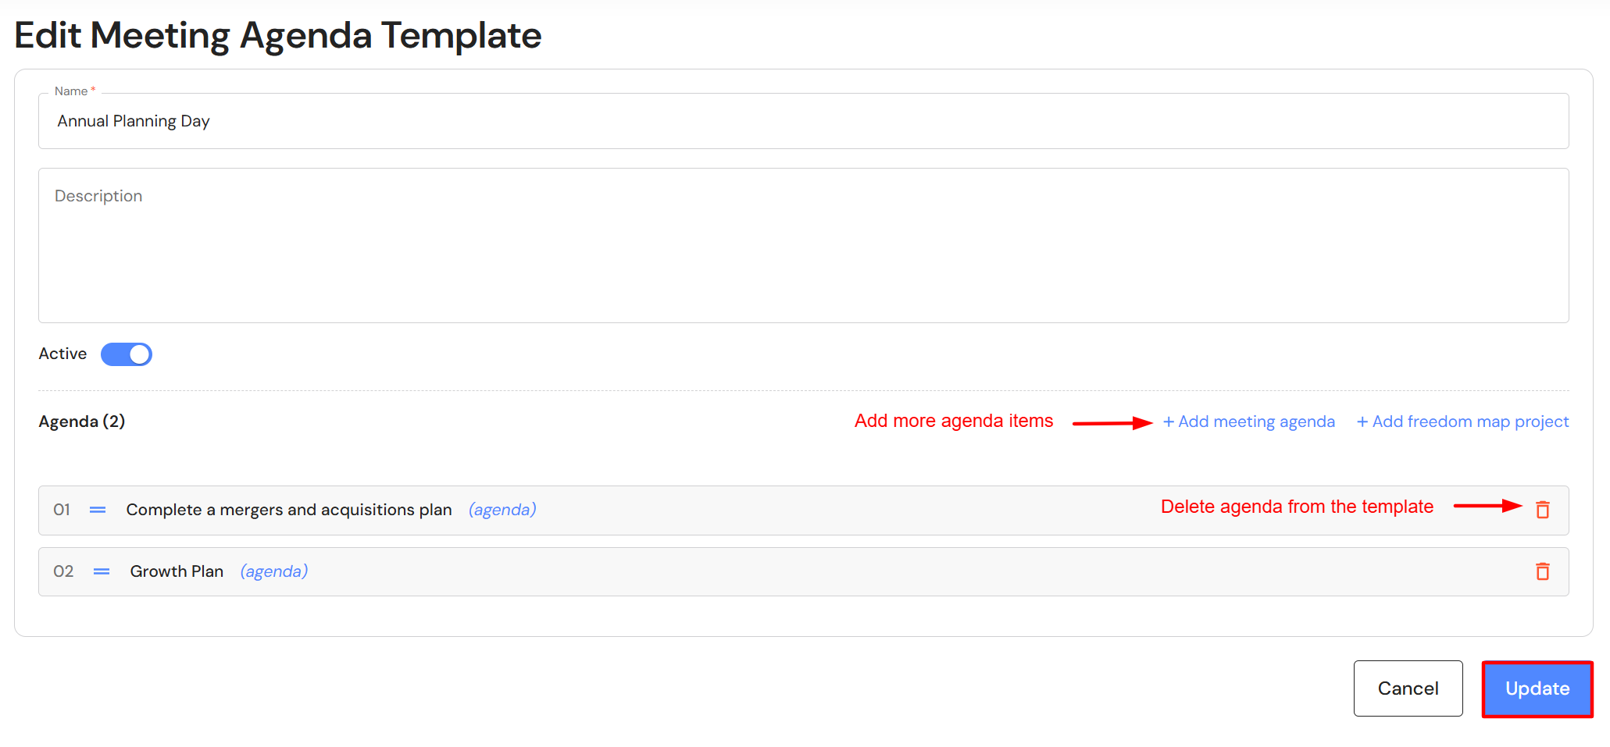The height and width of the screenshot is (747, 1610).
Task: Select the 'Complete a mergers and acquisitions plan' title
Action: [289, 510]
